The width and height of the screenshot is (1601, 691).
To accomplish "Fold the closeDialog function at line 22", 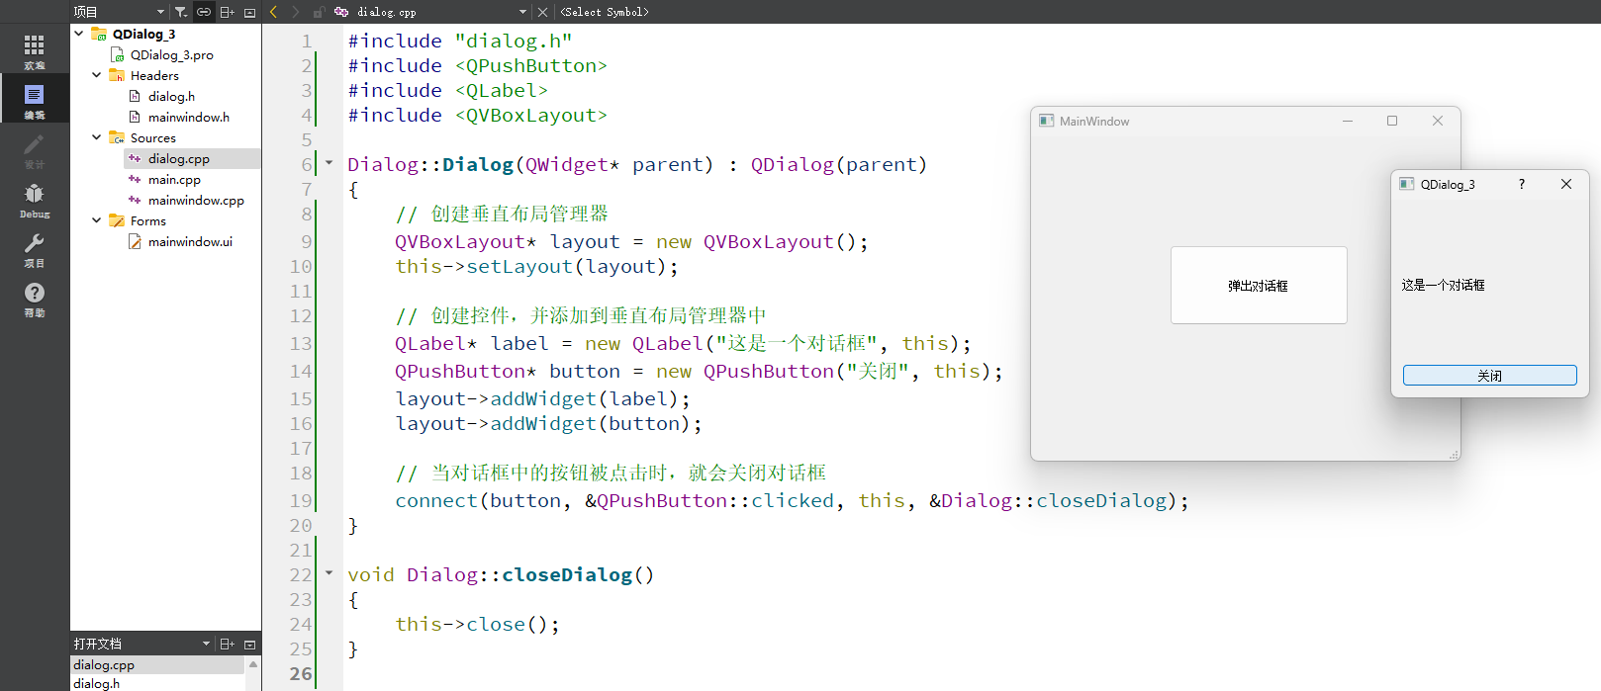I will 330,573.
